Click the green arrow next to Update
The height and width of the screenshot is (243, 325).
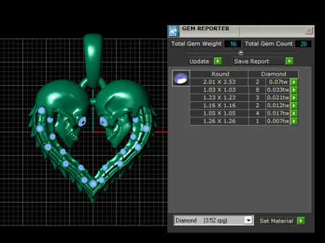218,61
